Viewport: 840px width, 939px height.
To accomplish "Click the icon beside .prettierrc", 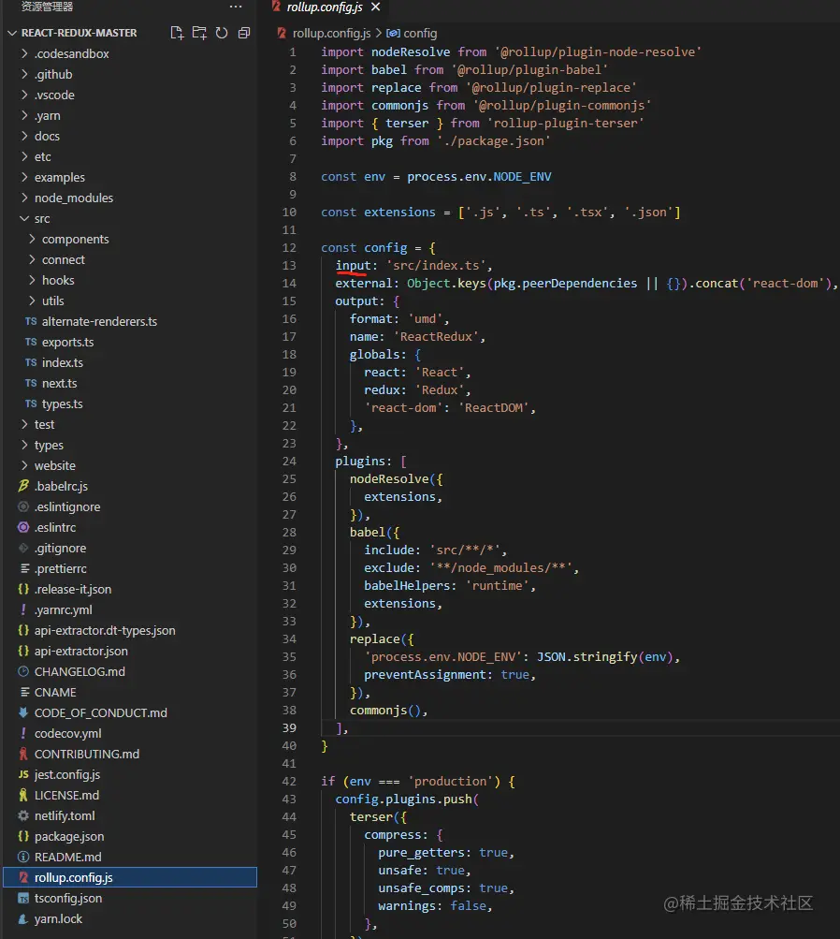I will click(24, 568).
